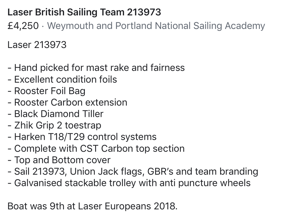Select the listing title Laser British Sailing Team

click(84, 12)
